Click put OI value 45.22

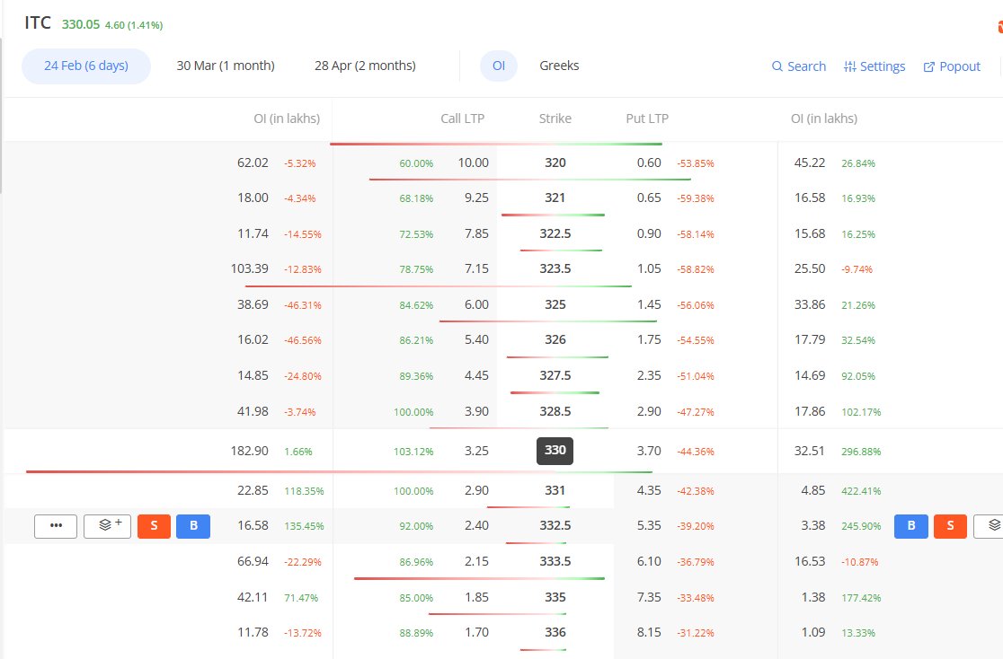[x=810, y=163]
